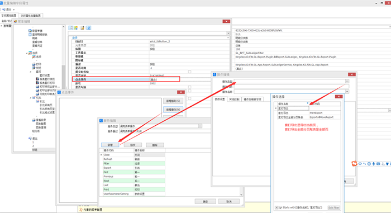
Task: Click the 查看目录 icon in menu tree
Action: pyautogui.click(x=34, y=120)
